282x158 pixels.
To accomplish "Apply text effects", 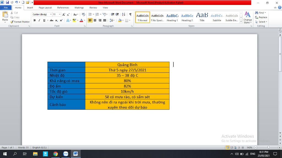I will (x=68, y=20).
